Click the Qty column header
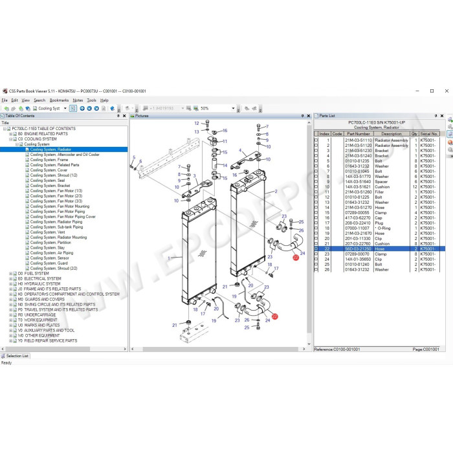 (414, 134)
